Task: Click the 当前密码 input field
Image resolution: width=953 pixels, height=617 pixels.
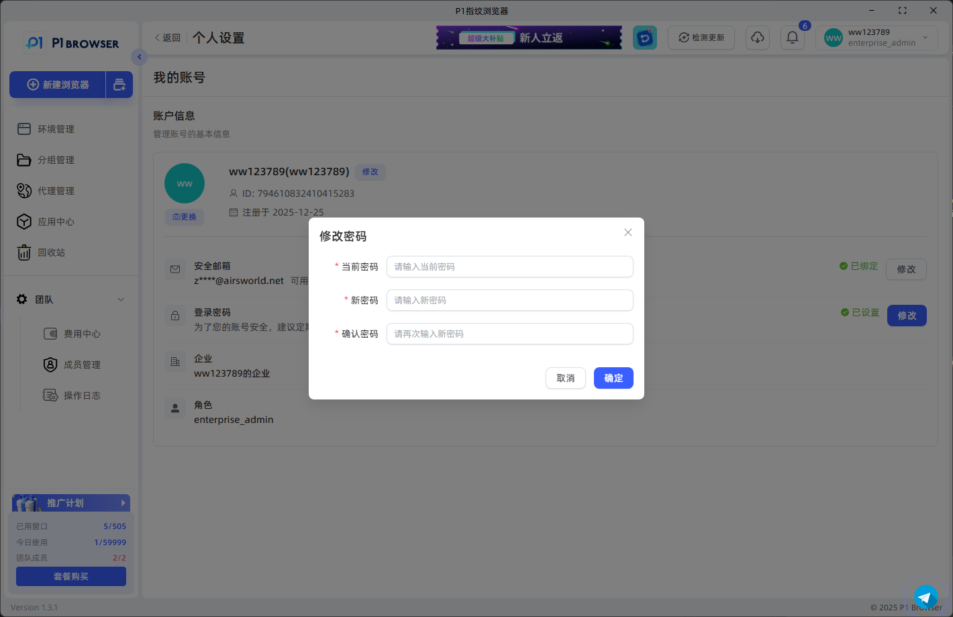Action: pos(509,267)
